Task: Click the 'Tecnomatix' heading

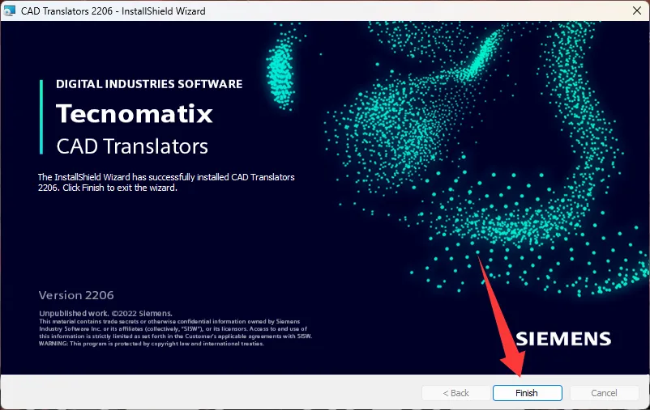Action: point(135,113)
